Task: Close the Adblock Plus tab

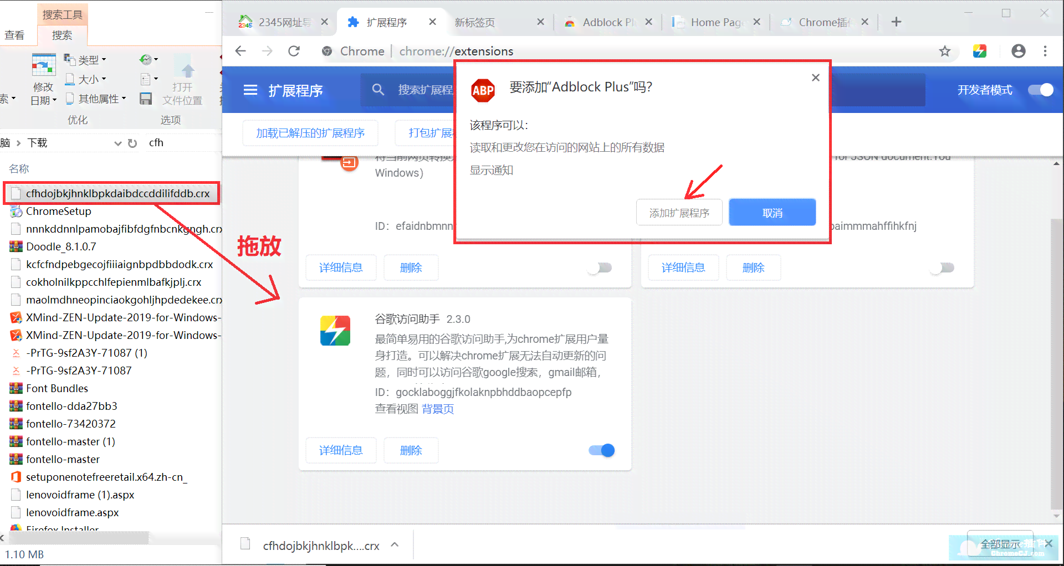Action: click(x=649, y=22)
